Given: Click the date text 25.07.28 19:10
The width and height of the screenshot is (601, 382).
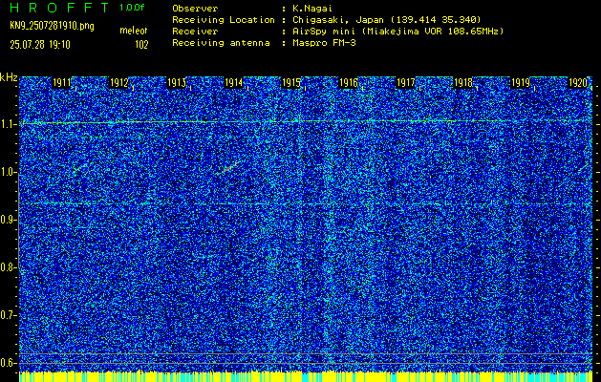Looking at the screenshot, I should pyautogui.click(x=40, y=45).
